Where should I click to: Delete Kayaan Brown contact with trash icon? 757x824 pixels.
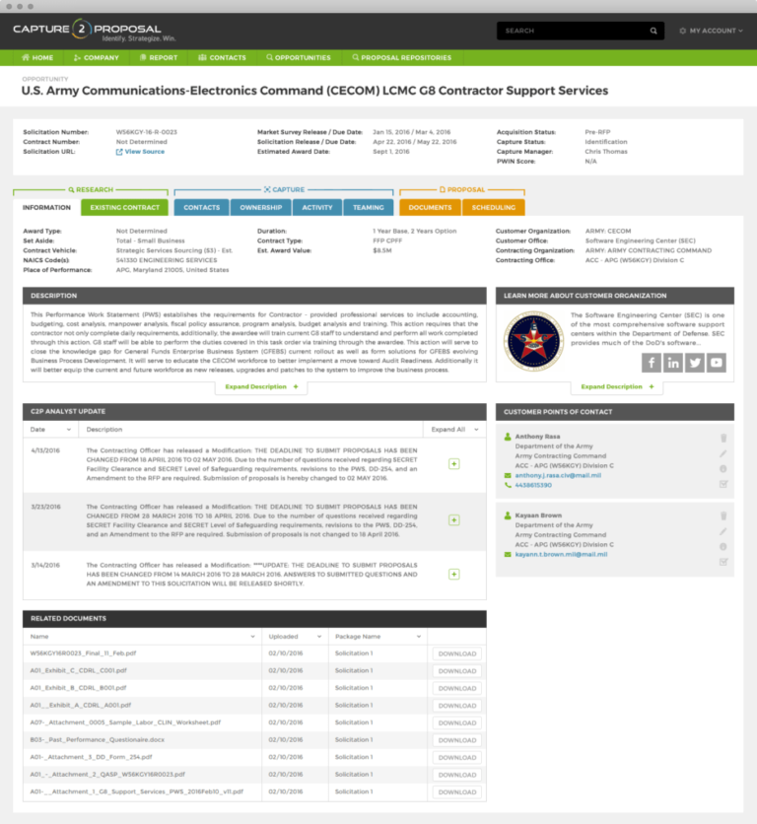(x=723, y=516)
